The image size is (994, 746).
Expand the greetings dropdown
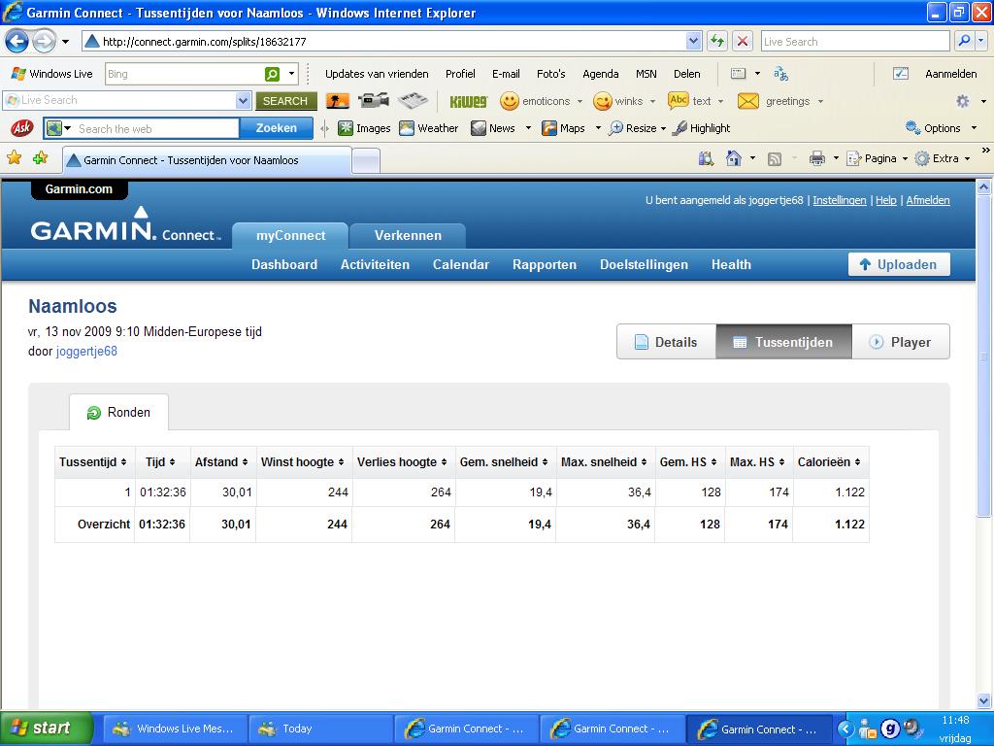(820, 101)
